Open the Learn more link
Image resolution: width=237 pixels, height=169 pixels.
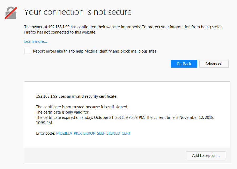[35, 41]
